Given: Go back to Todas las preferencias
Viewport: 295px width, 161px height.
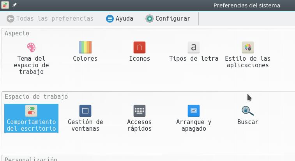Looking at the screenshot, I should coord(50,19).
